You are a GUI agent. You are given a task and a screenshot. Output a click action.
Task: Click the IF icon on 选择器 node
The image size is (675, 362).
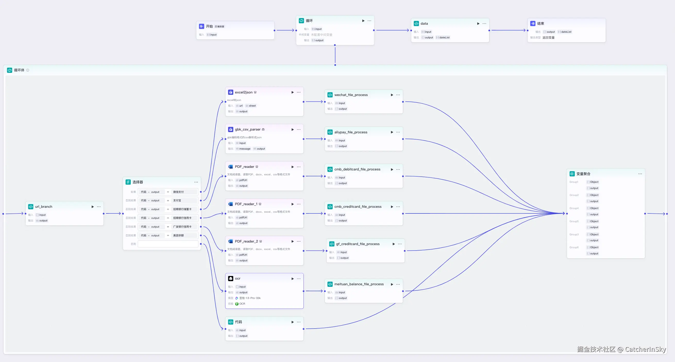[x=128, y=182]
